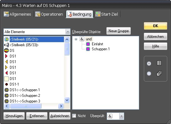Select the yellow left-pointing DS1 triangle
Screen dimensions: 171x124
7,62
